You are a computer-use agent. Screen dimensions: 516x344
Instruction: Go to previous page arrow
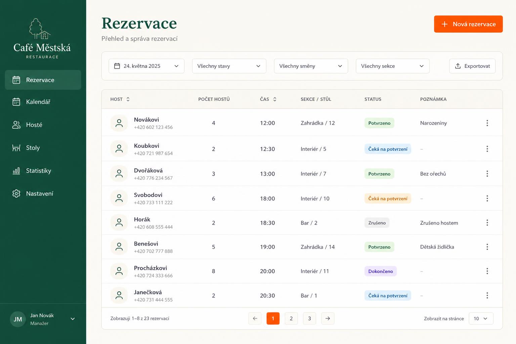click(x=255, y=318)
